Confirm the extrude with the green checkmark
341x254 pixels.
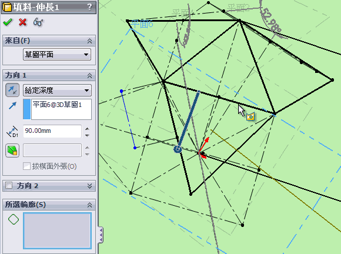coord(8,22)
